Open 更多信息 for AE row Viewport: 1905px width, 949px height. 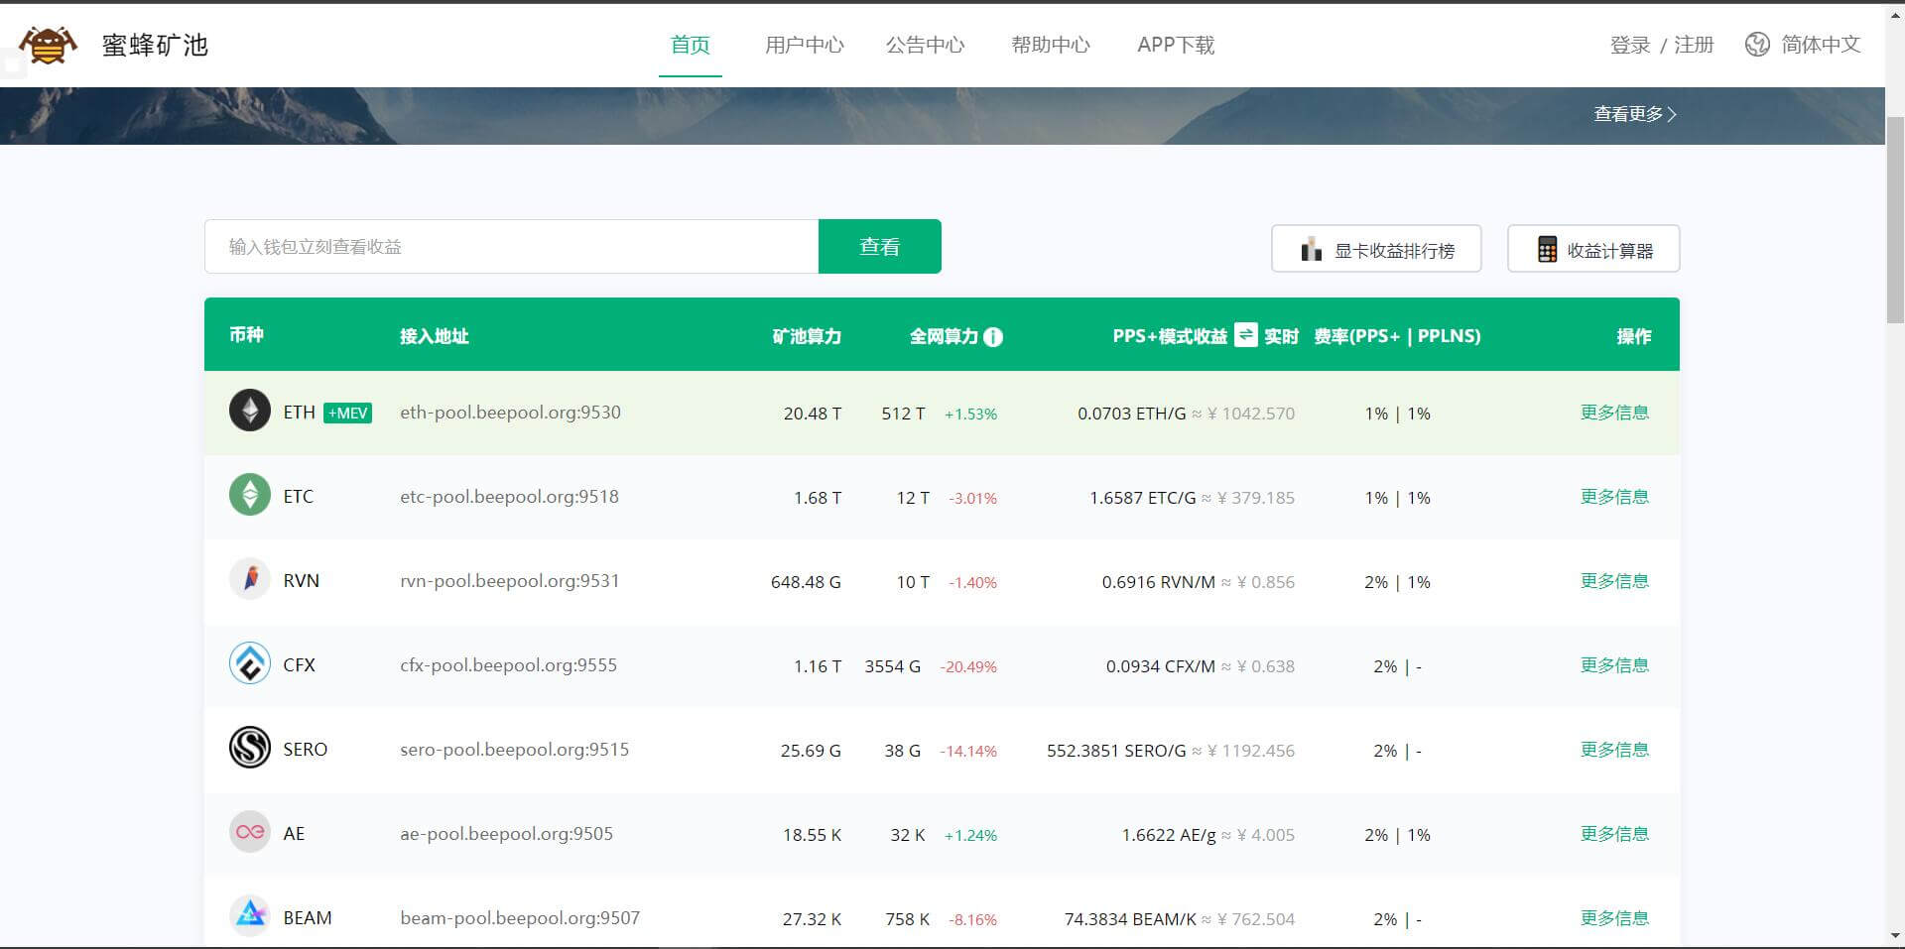click(x=1614, y=834)
